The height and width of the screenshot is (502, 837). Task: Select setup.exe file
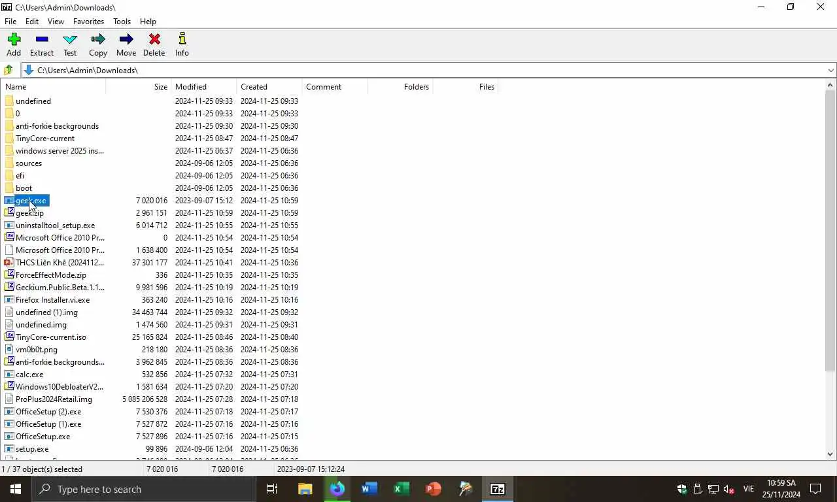point(27,449)
